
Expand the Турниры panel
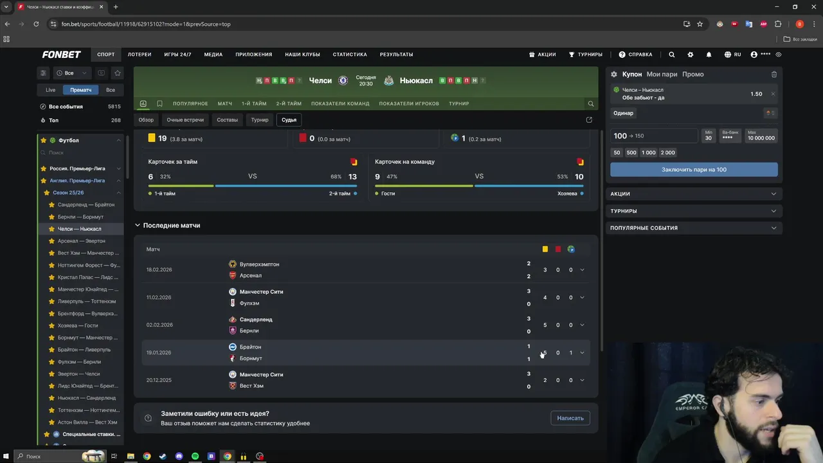click(x=694, y=211)
